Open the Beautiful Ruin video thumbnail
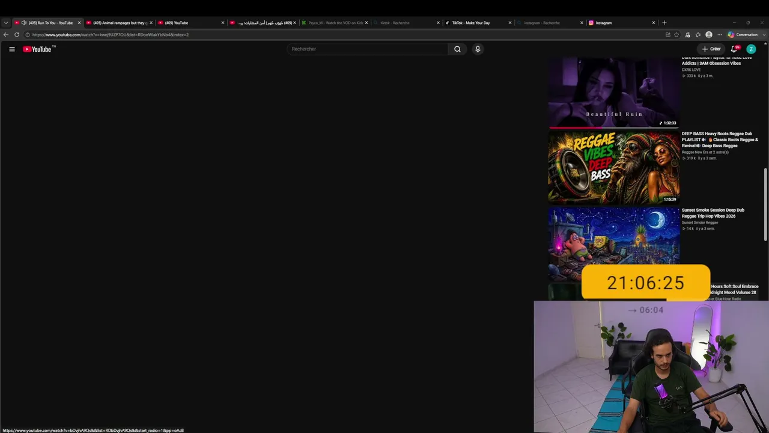Viewport: 769px width, 433px height. pos(613,93)
